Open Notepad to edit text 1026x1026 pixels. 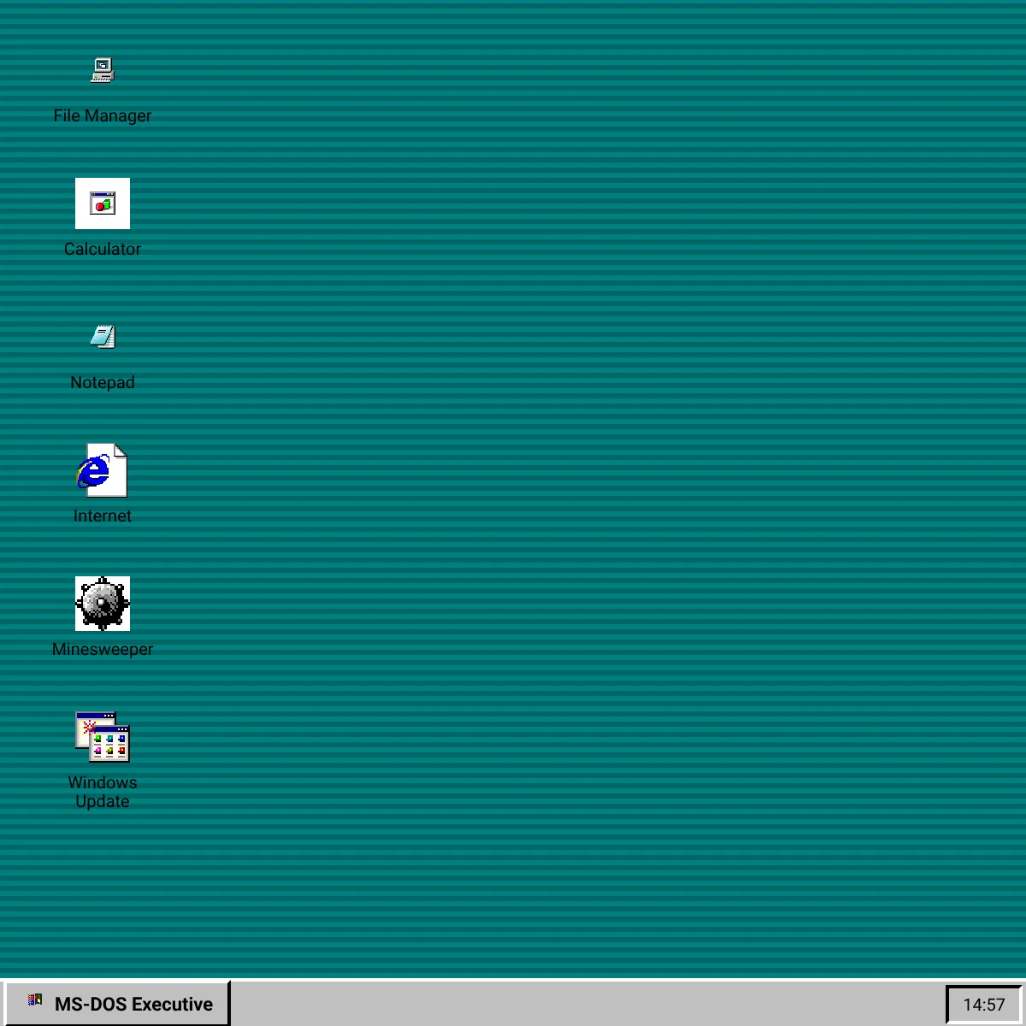(102, 336)
